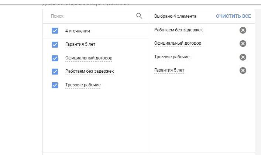261x155 pixels.
Task: Toggle the 'Работаем без задержек' checkbox
Action: pos(55,72)
